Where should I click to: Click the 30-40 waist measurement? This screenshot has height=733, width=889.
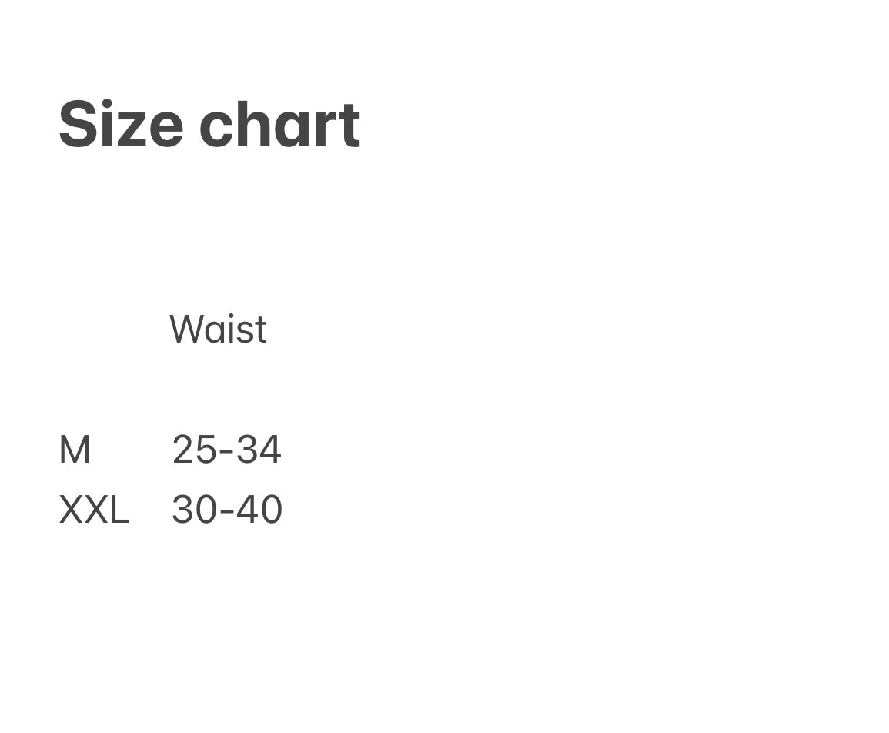[x=227, y=510]
